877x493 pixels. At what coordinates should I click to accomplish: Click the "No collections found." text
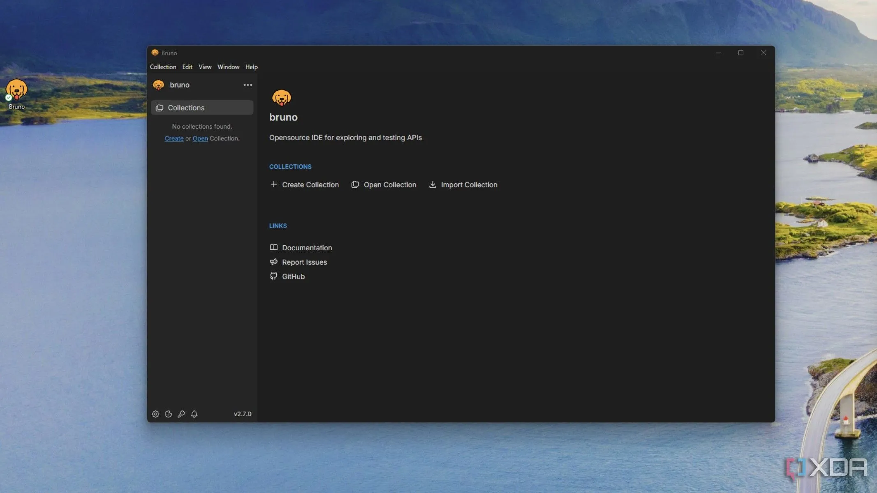[x=202, y=127]
